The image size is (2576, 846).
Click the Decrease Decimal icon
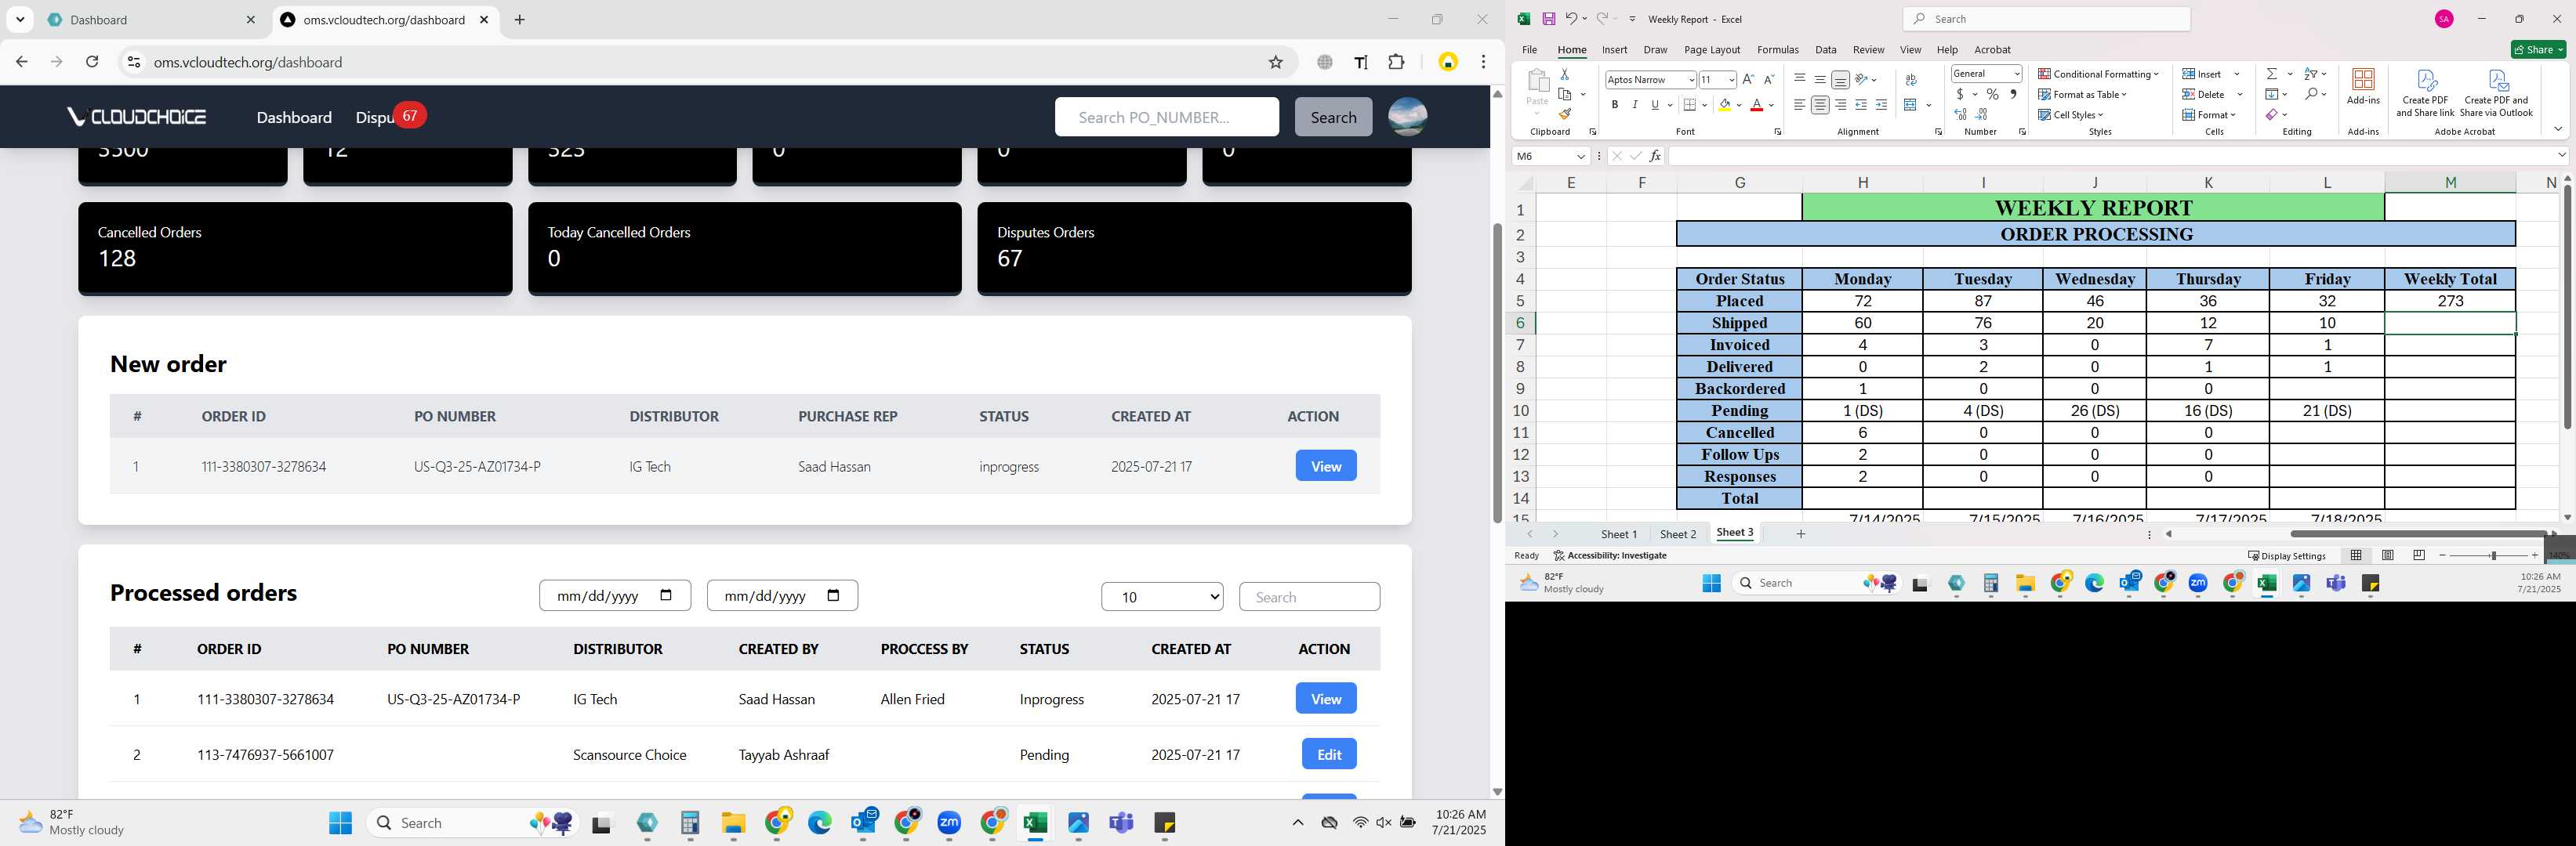point(1981,115)
